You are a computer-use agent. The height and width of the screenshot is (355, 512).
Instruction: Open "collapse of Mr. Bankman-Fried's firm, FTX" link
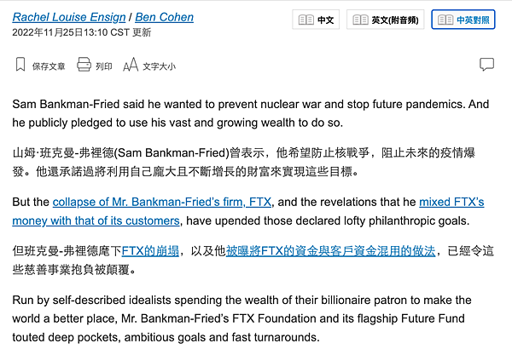pyautogui.click(x=161, y=203)
